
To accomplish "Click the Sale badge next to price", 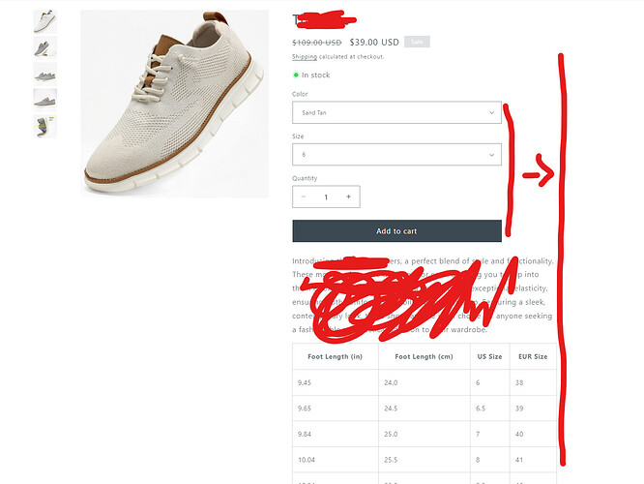I will pos(417,42).
